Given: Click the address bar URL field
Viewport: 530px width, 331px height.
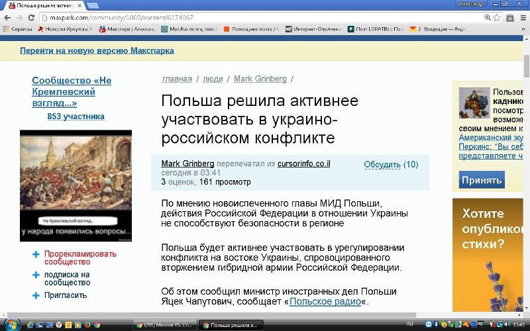Looking at the screenshot, I should point(265,18).
